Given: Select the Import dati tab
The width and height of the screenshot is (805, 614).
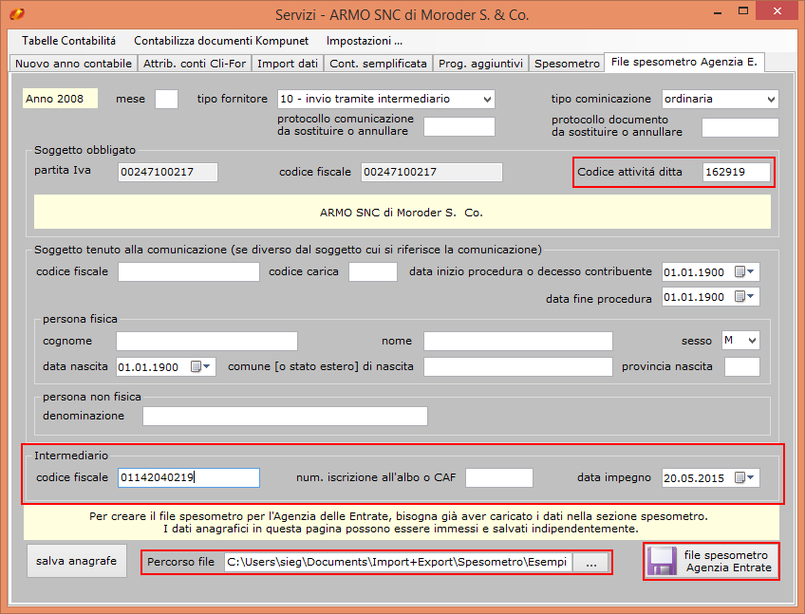Looking at the screenshot, I should pyautogui.click(x=288, y=64).
